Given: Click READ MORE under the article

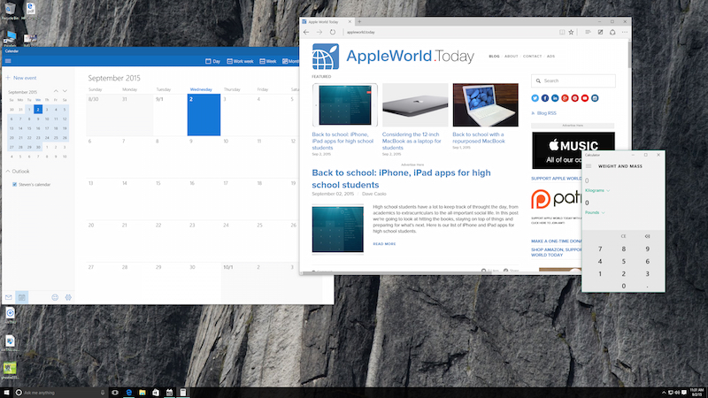Looking at the screenshot, I should click(x=384, y=244).
